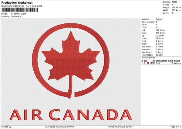Click the 'Right:' label
Viewport: 182px width, 129px height.
[144, 33]
